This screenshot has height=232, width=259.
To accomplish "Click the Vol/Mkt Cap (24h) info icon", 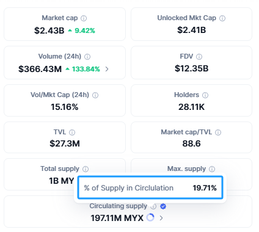I will tap(95, 95).
